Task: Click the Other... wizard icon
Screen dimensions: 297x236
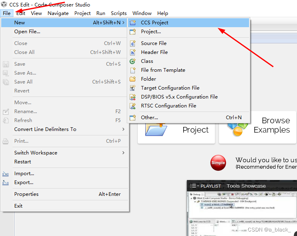Action: [132, 118]
